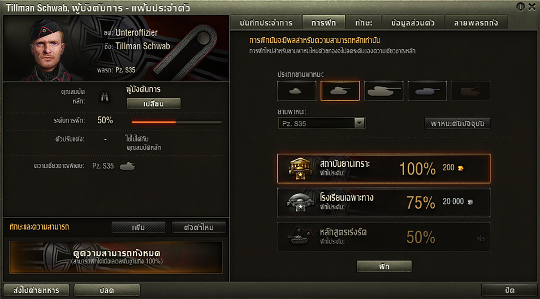Select the dimmed SPG vehicle type icon
The width and height of the screenshot is (540, 299).
tap(470, 91)
